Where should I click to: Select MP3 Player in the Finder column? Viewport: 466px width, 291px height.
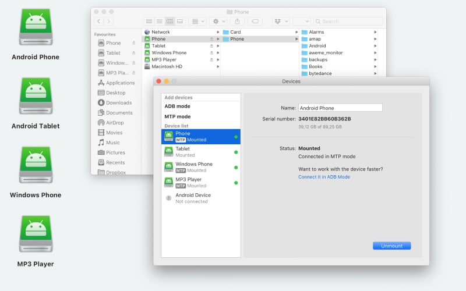point(182,59)
